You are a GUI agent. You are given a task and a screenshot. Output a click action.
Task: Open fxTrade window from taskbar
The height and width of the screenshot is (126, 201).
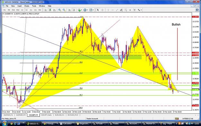click(100, 123)
